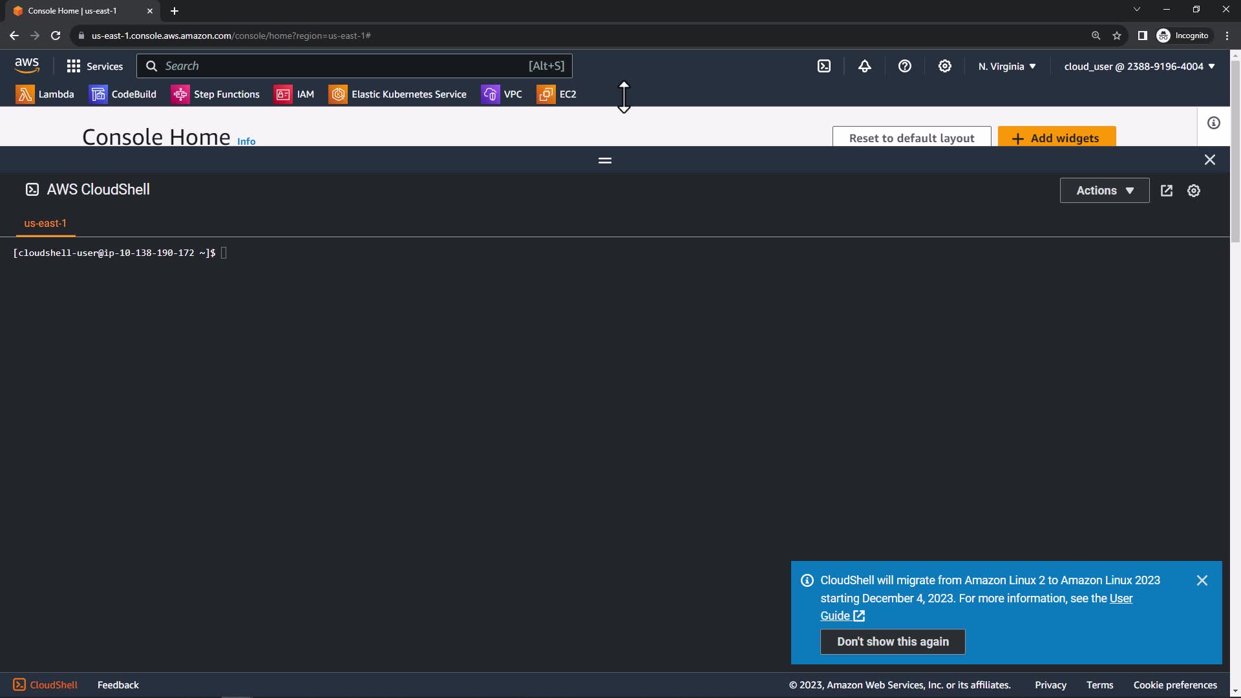Open CloudShell from top navigation icon
This screenshot has height=698, width=1241.
coord(824,66)
